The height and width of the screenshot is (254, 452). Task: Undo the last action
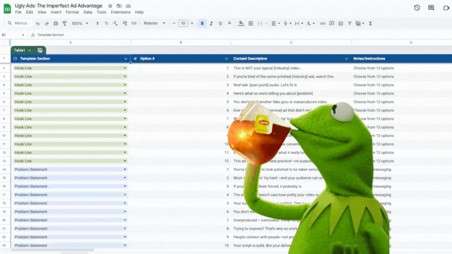tap(38, 23)
